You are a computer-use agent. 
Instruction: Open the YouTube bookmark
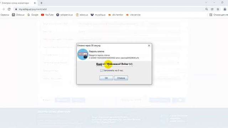[47, 15]
